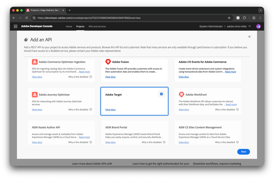This screenshot has height=179, width=274.
Task: Click the Adobe Fusion icon
Action: point(108,62)
